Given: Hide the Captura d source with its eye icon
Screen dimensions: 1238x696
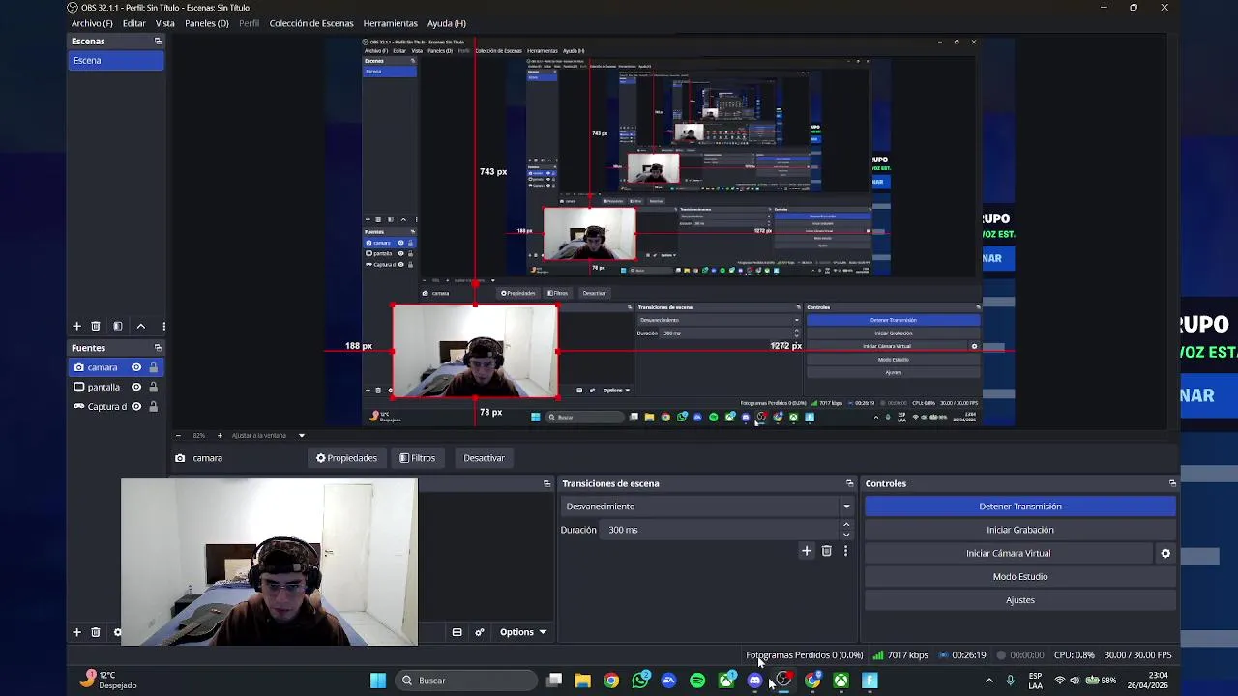Looking at the screenshot, I should [x=136, y=406].
